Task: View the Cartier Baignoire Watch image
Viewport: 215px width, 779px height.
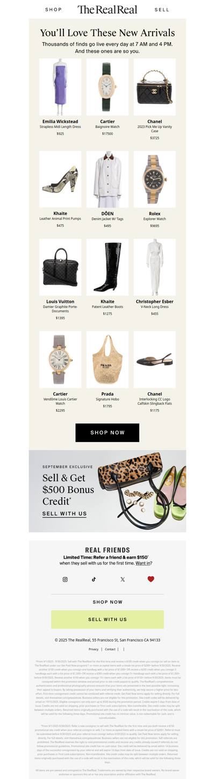Action: tap(107, 87)
